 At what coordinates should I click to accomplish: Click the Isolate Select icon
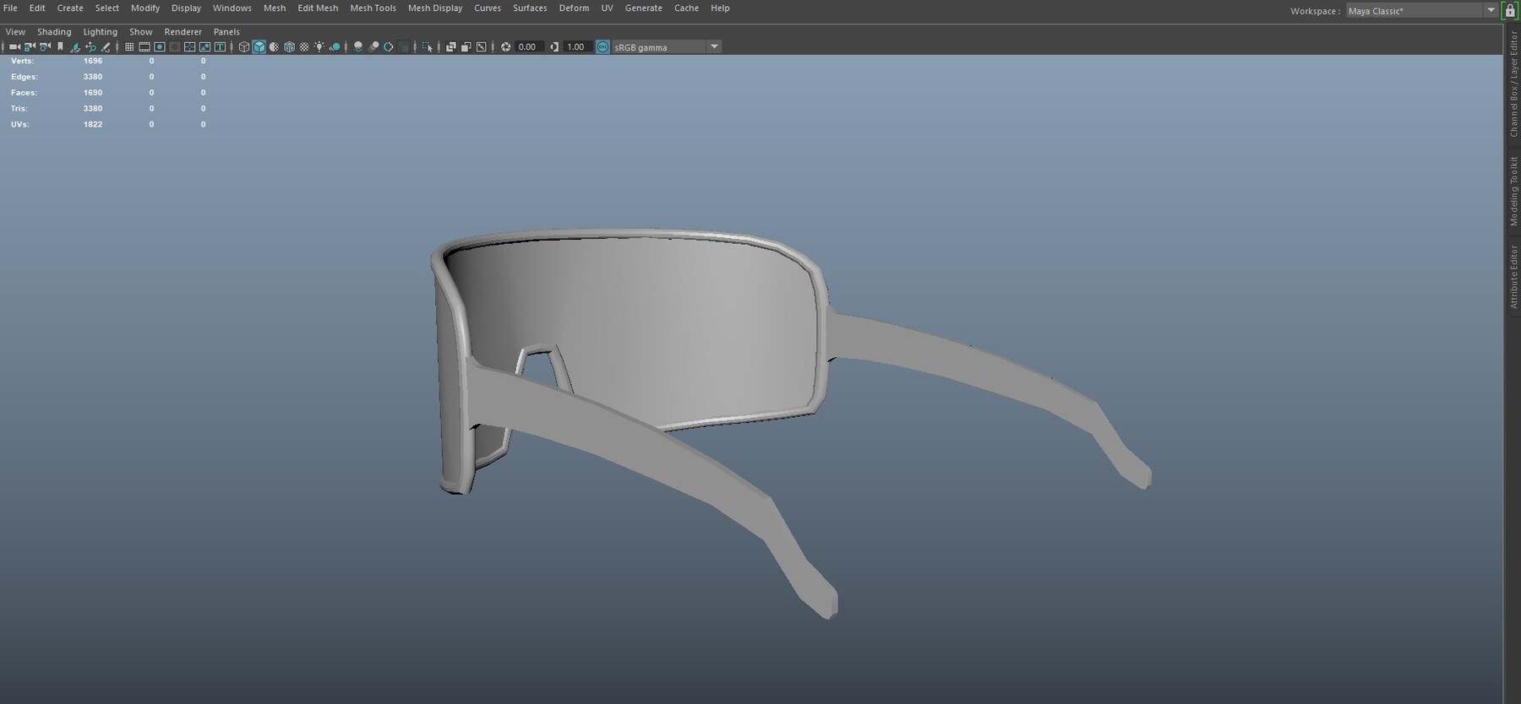tap(428, 47)
